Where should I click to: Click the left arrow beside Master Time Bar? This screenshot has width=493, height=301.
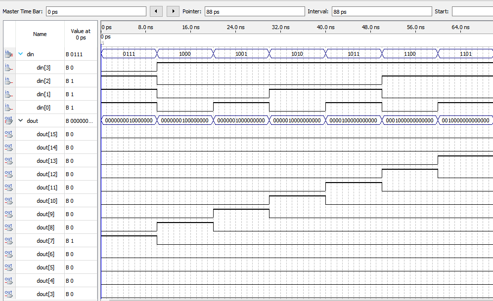pos(156,11)
